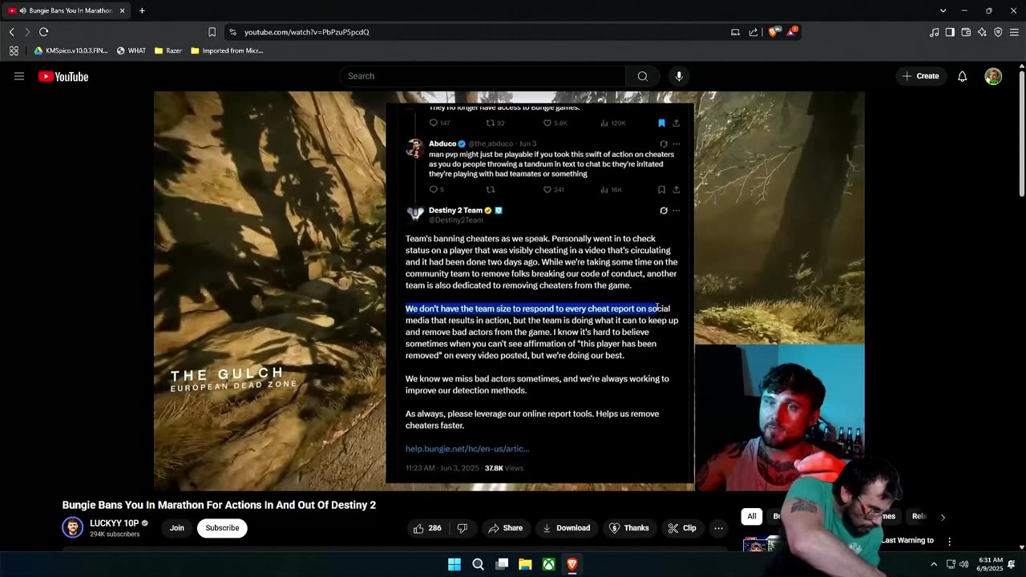The height and width of the screenshot is (577, 1026).
Task: Click the page vertical scrollbar
Action: point(1021,132)
